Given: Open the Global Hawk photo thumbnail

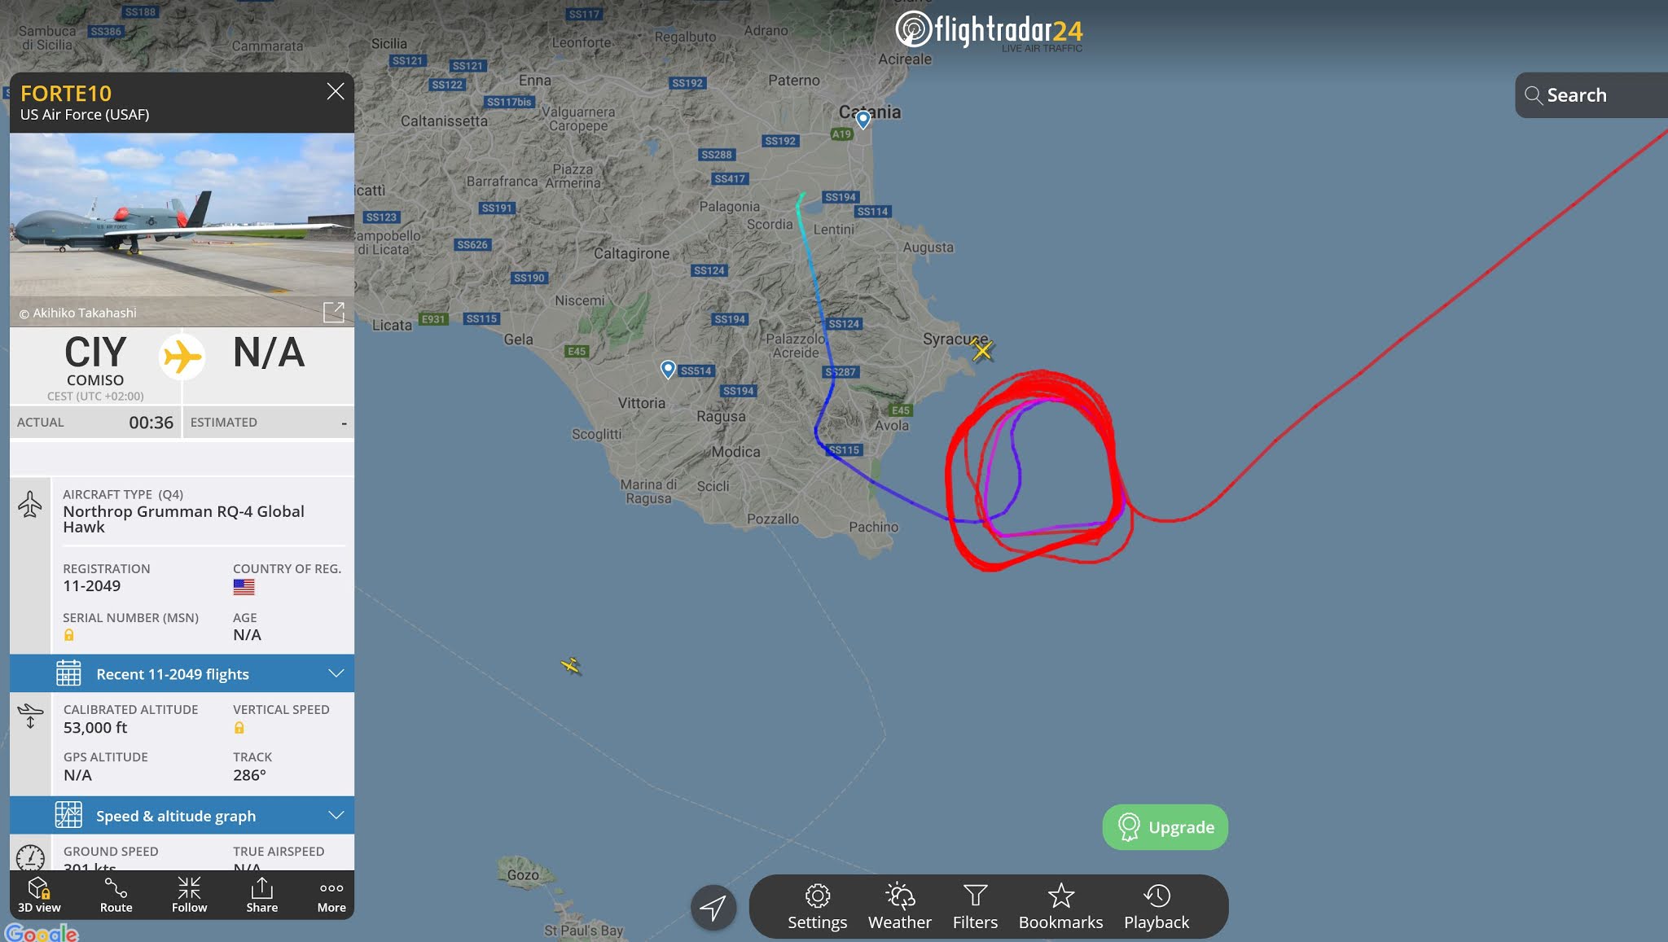Looking at the screenshot, I should (182, 230).
